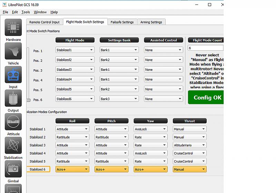Open Pos. 6 Assisted Control dropdown

pyautogui.click(x=164, y=99)
